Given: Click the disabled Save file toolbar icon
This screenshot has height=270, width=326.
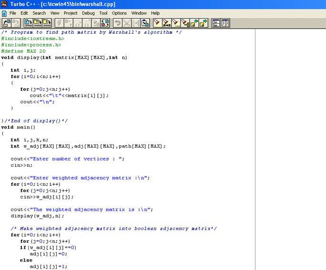Looking at the screenshot, I should (x=16, y=23).
